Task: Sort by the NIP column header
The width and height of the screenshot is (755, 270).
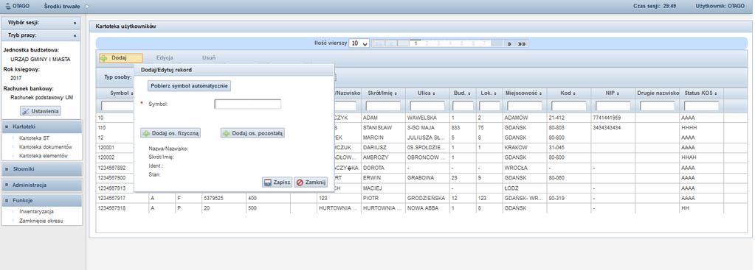Action: click(x=612, y=93)
